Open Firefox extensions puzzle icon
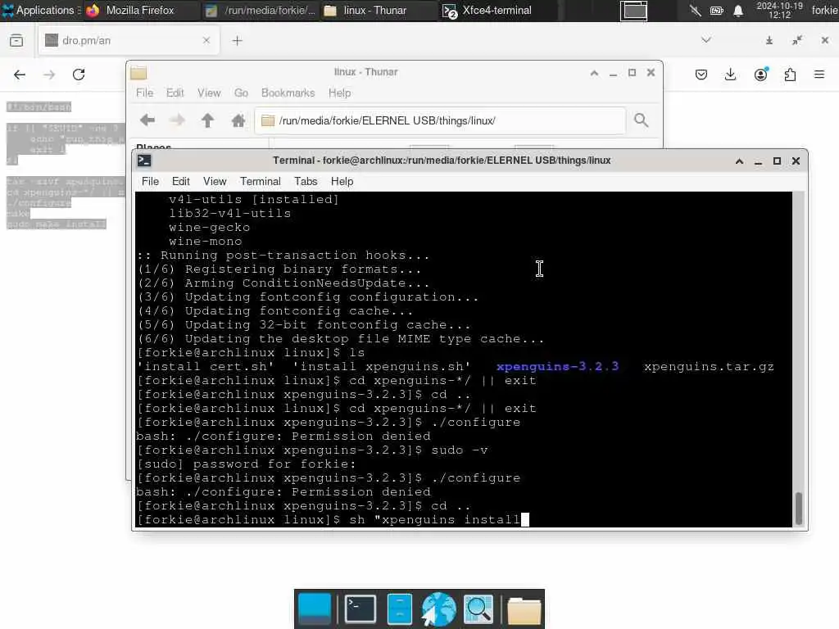Screen dimensions: 839x629 (x=790, y=75)
